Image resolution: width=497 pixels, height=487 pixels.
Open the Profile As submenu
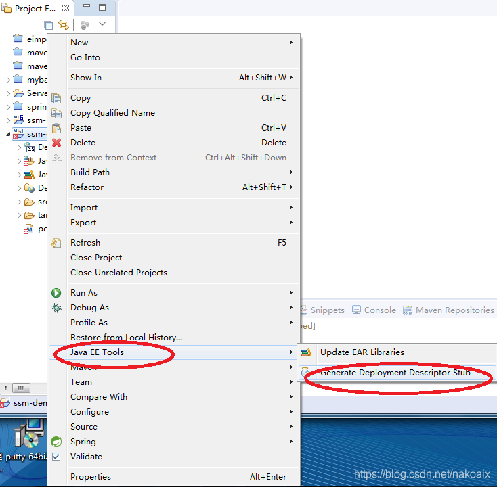[x=174, y=323]
